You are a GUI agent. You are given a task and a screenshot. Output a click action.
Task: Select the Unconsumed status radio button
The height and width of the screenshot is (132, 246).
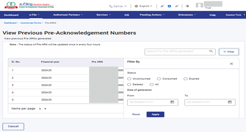pyautogui.click(x=129, y=79)
